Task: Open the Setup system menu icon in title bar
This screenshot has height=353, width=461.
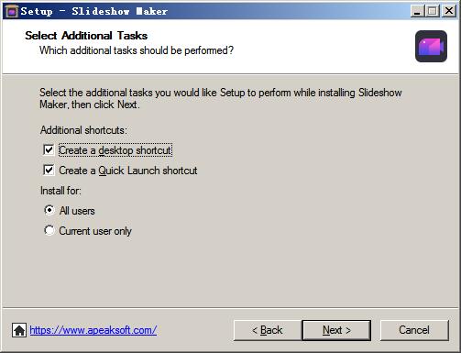Action: [x=12, y=11]
